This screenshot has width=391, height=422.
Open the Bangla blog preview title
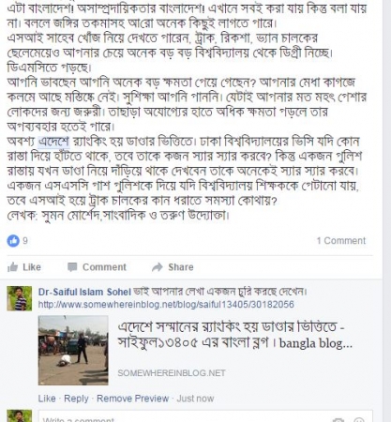click(234, 335)
